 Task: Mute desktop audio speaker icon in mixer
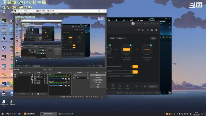click(66, 86)
